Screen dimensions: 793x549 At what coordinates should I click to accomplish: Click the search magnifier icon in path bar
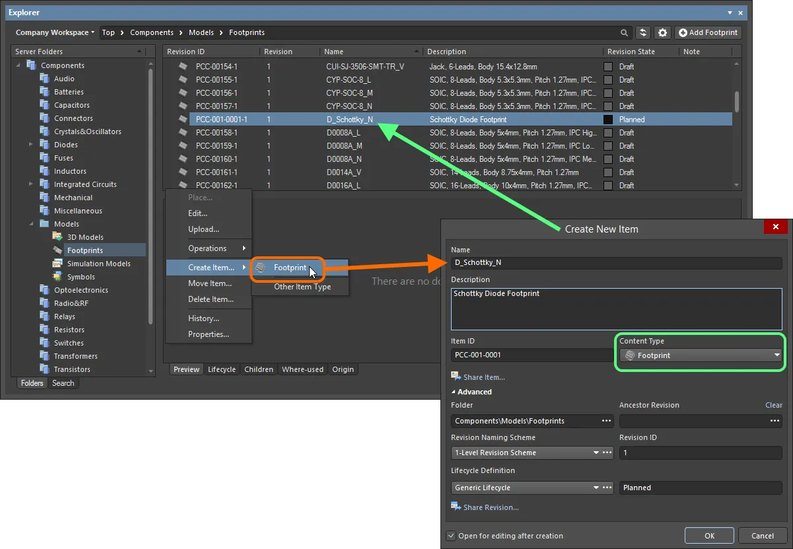[x=625, y=32]
